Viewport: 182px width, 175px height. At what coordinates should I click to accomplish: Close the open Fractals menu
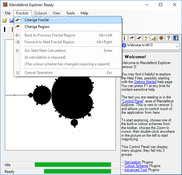coord(22,13)
